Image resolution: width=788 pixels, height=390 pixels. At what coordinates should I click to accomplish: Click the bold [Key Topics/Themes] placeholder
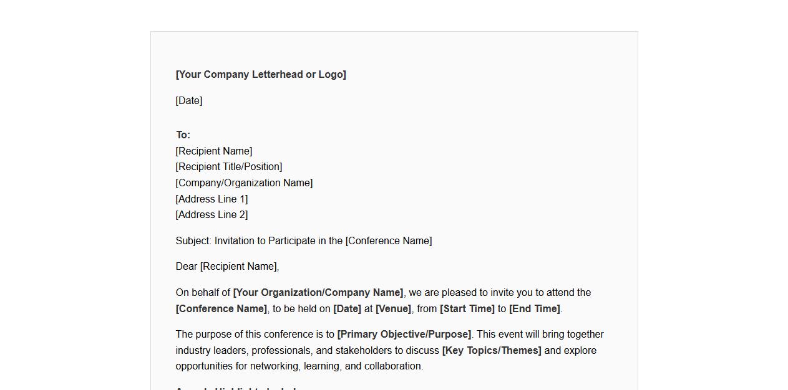coord(492,351)
